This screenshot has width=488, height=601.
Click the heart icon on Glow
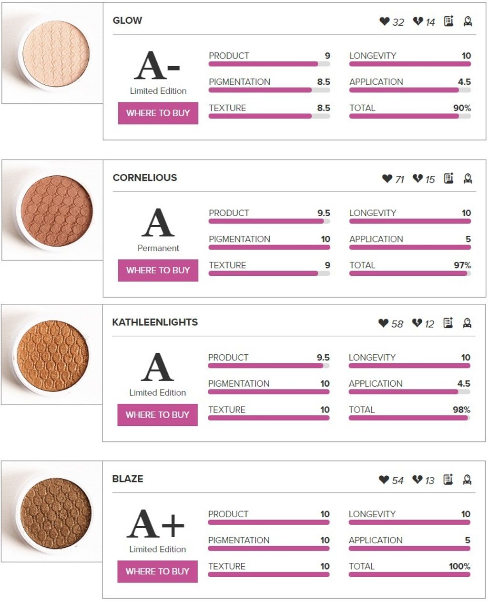tap(385, 21)
